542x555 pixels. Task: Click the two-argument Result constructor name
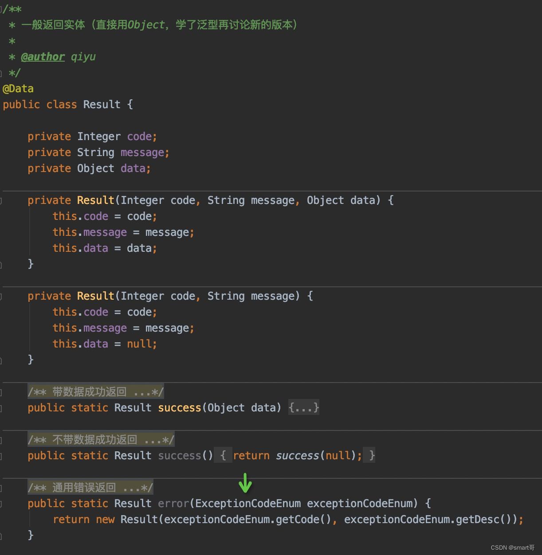point(96,296)
